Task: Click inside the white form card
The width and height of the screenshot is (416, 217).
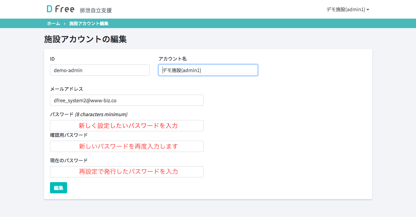Action: tap(296, 124)
